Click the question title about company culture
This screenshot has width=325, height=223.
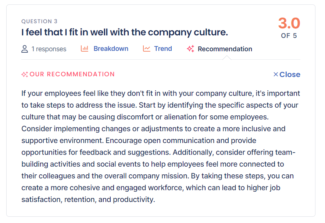tap(125, 32)
